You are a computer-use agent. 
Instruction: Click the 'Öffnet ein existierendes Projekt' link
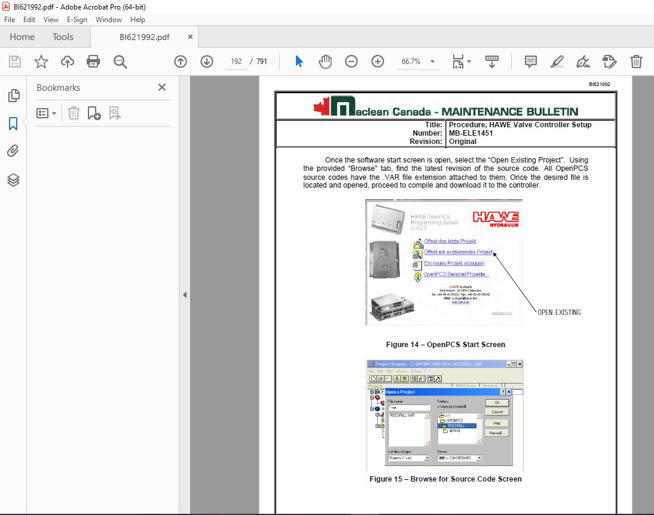pos(459,252)
